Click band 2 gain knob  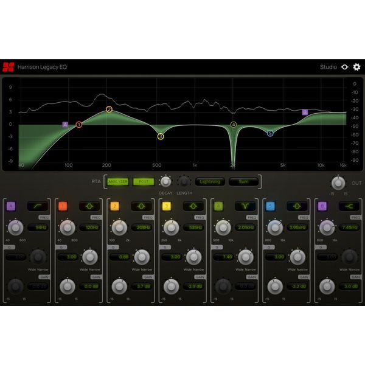tap(119, 287)
